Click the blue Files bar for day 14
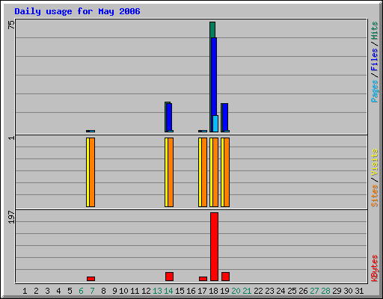This screenshot has height=299, width=383. point(169,117)
